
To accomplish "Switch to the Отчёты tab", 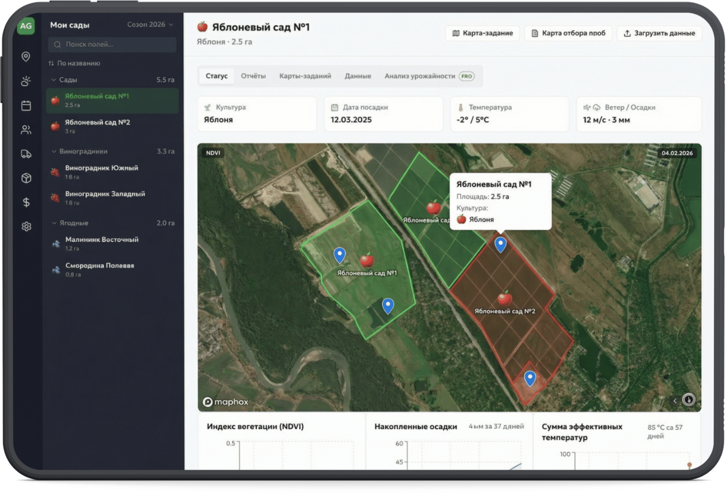I will coord(253,76).
